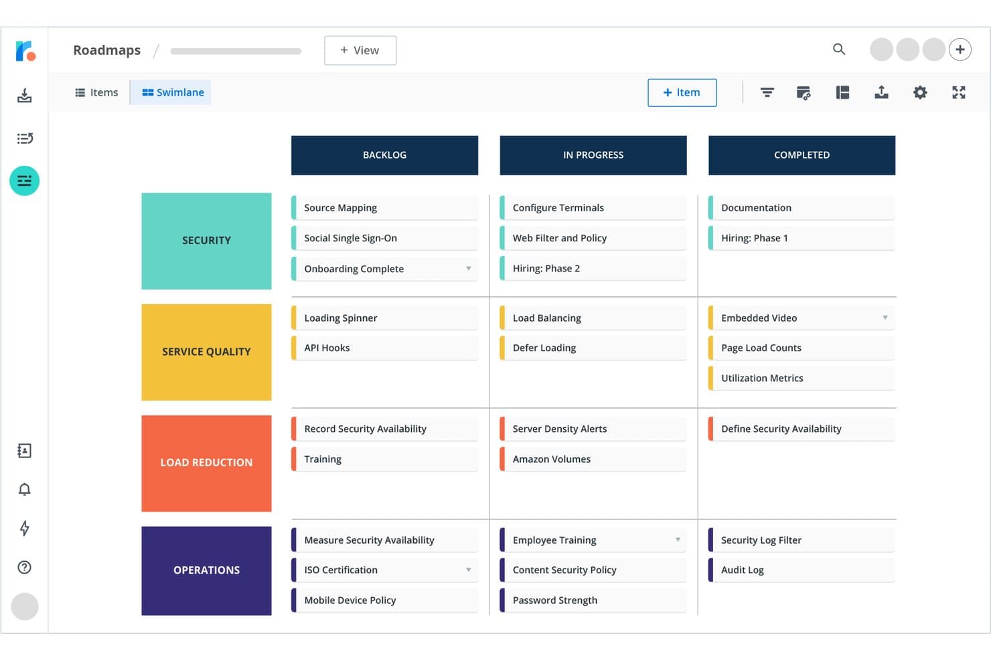Viewport: 991px width, 660px height.
Task: Open the Web Filter and Policy card
Action: (x=593, y=238)
